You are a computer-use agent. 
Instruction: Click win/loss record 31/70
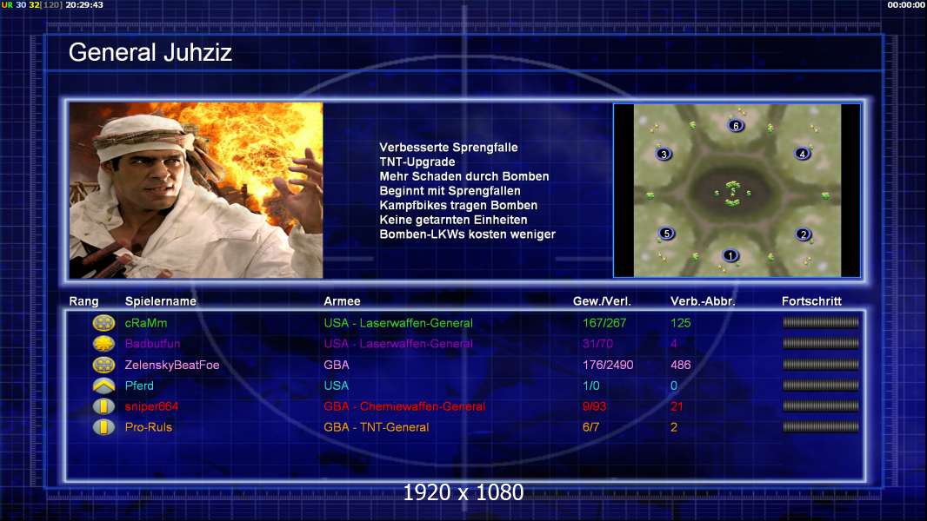(x=597, y=343)
